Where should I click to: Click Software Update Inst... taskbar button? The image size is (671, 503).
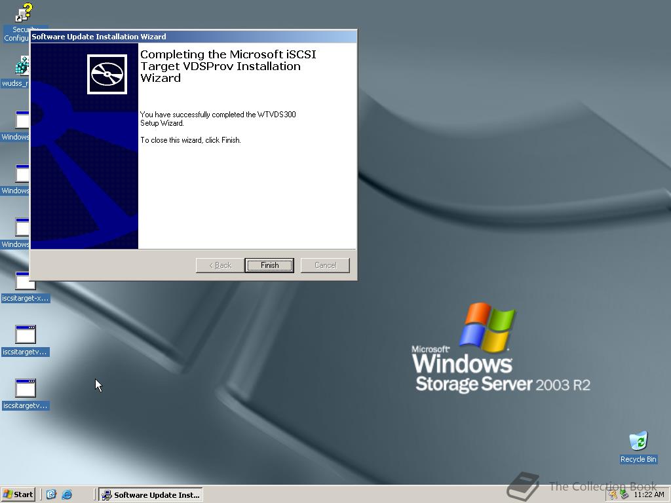pyautogui.click(x=151, y=495)
